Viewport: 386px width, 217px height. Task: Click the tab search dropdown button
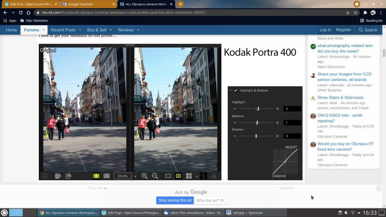coord(357,4)
